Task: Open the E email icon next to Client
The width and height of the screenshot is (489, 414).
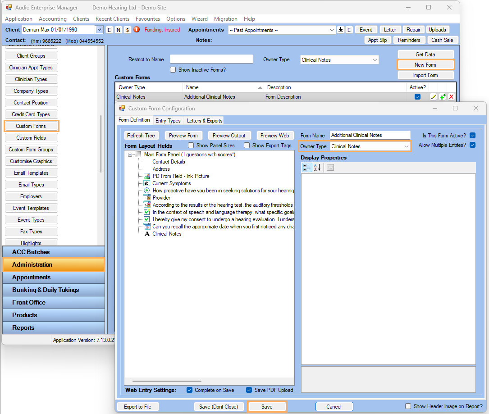Action: coord(109,29)
